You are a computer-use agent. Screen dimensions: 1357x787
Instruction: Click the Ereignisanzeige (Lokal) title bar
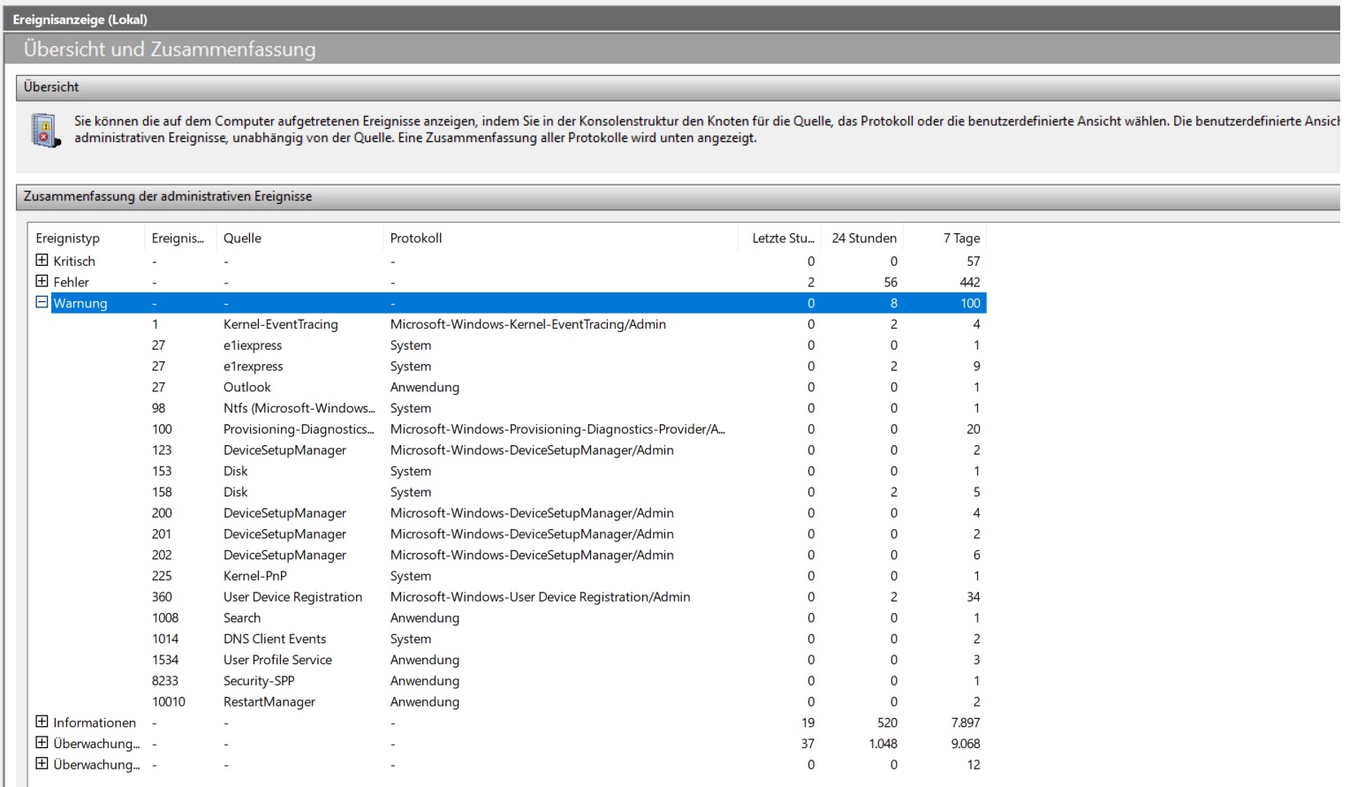(671, 19)
